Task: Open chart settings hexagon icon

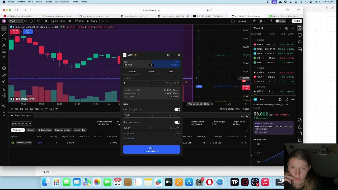Action: pyautogui.click(x=260, y=21)
